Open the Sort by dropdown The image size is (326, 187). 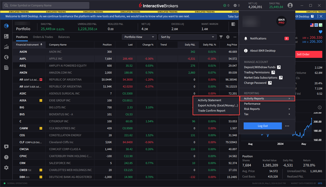187,37
